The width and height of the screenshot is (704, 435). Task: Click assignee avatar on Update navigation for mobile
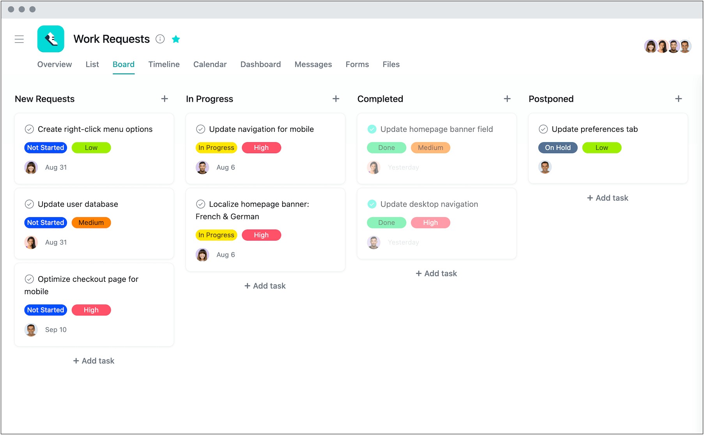(x=202, y=167)
